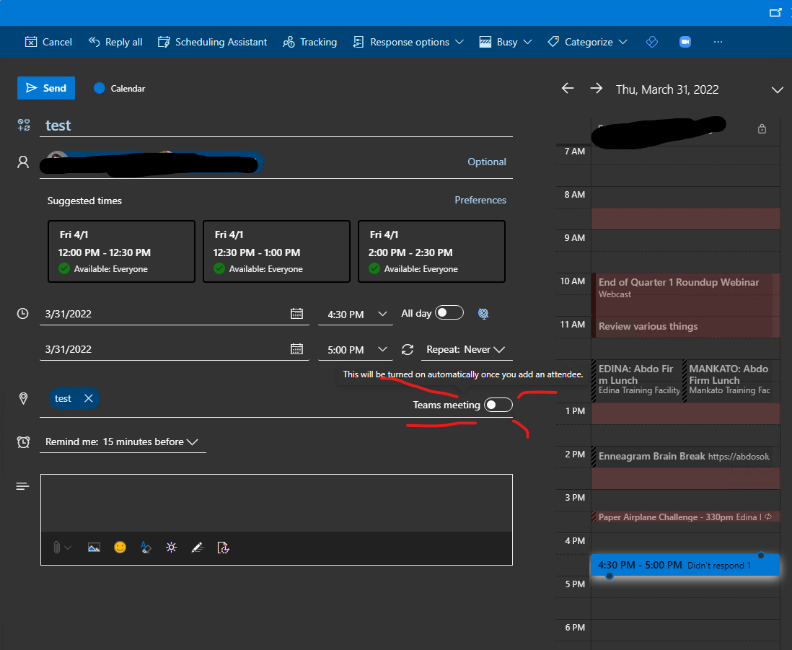
Task: Open the Scheduling Assistant
Action: (212, 42)
